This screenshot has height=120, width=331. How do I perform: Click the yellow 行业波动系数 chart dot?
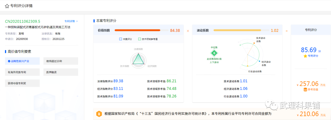(247, 66)
